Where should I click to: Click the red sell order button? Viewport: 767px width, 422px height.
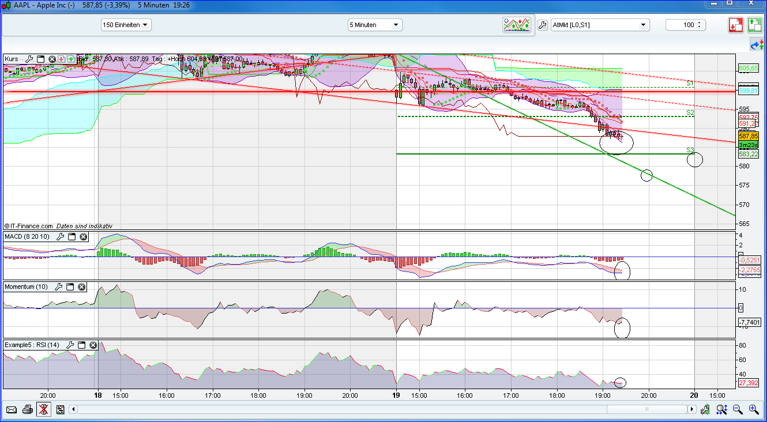click(x=736, y=25)
